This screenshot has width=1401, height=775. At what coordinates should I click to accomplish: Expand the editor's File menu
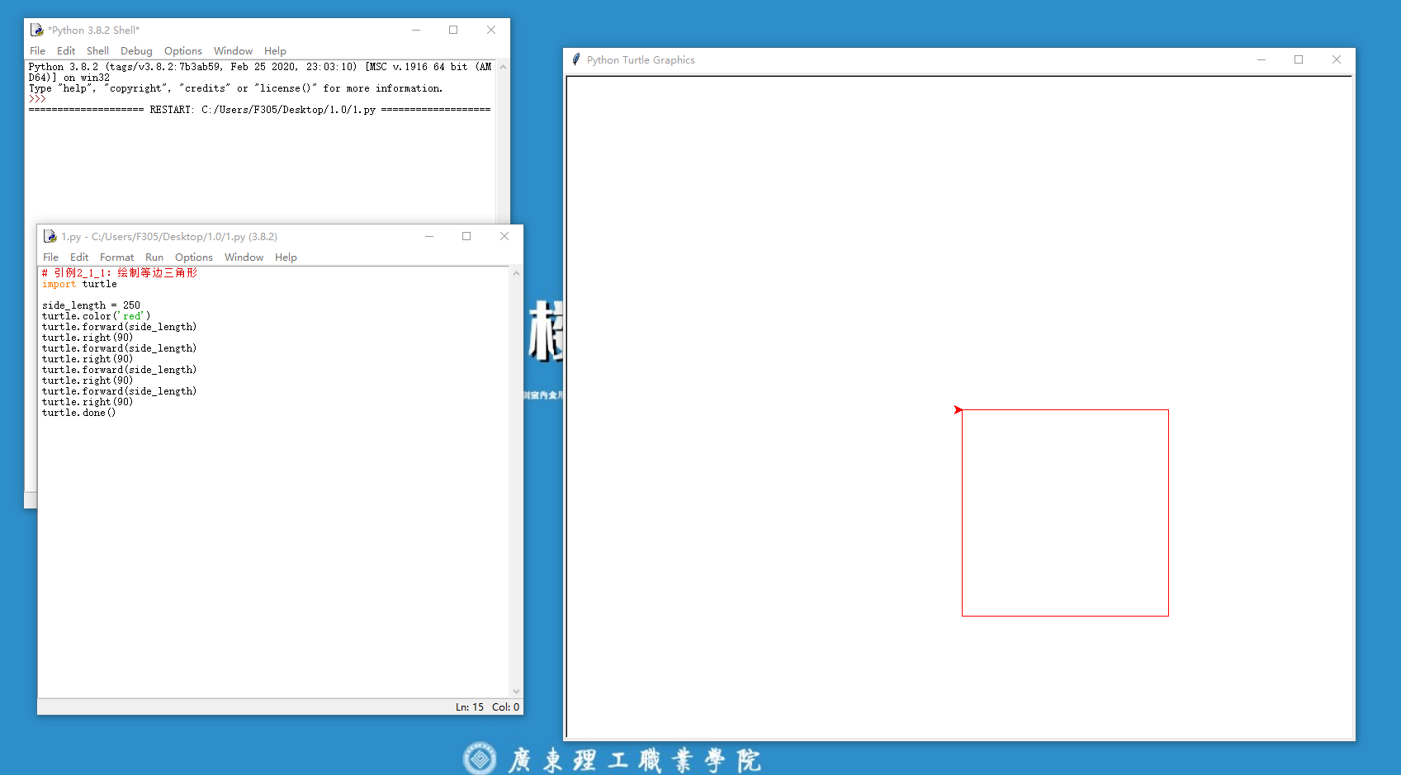[50, 258]
